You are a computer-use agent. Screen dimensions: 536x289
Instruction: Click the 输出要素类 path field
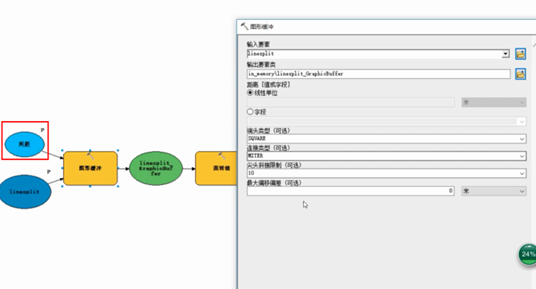coord(379,74)
